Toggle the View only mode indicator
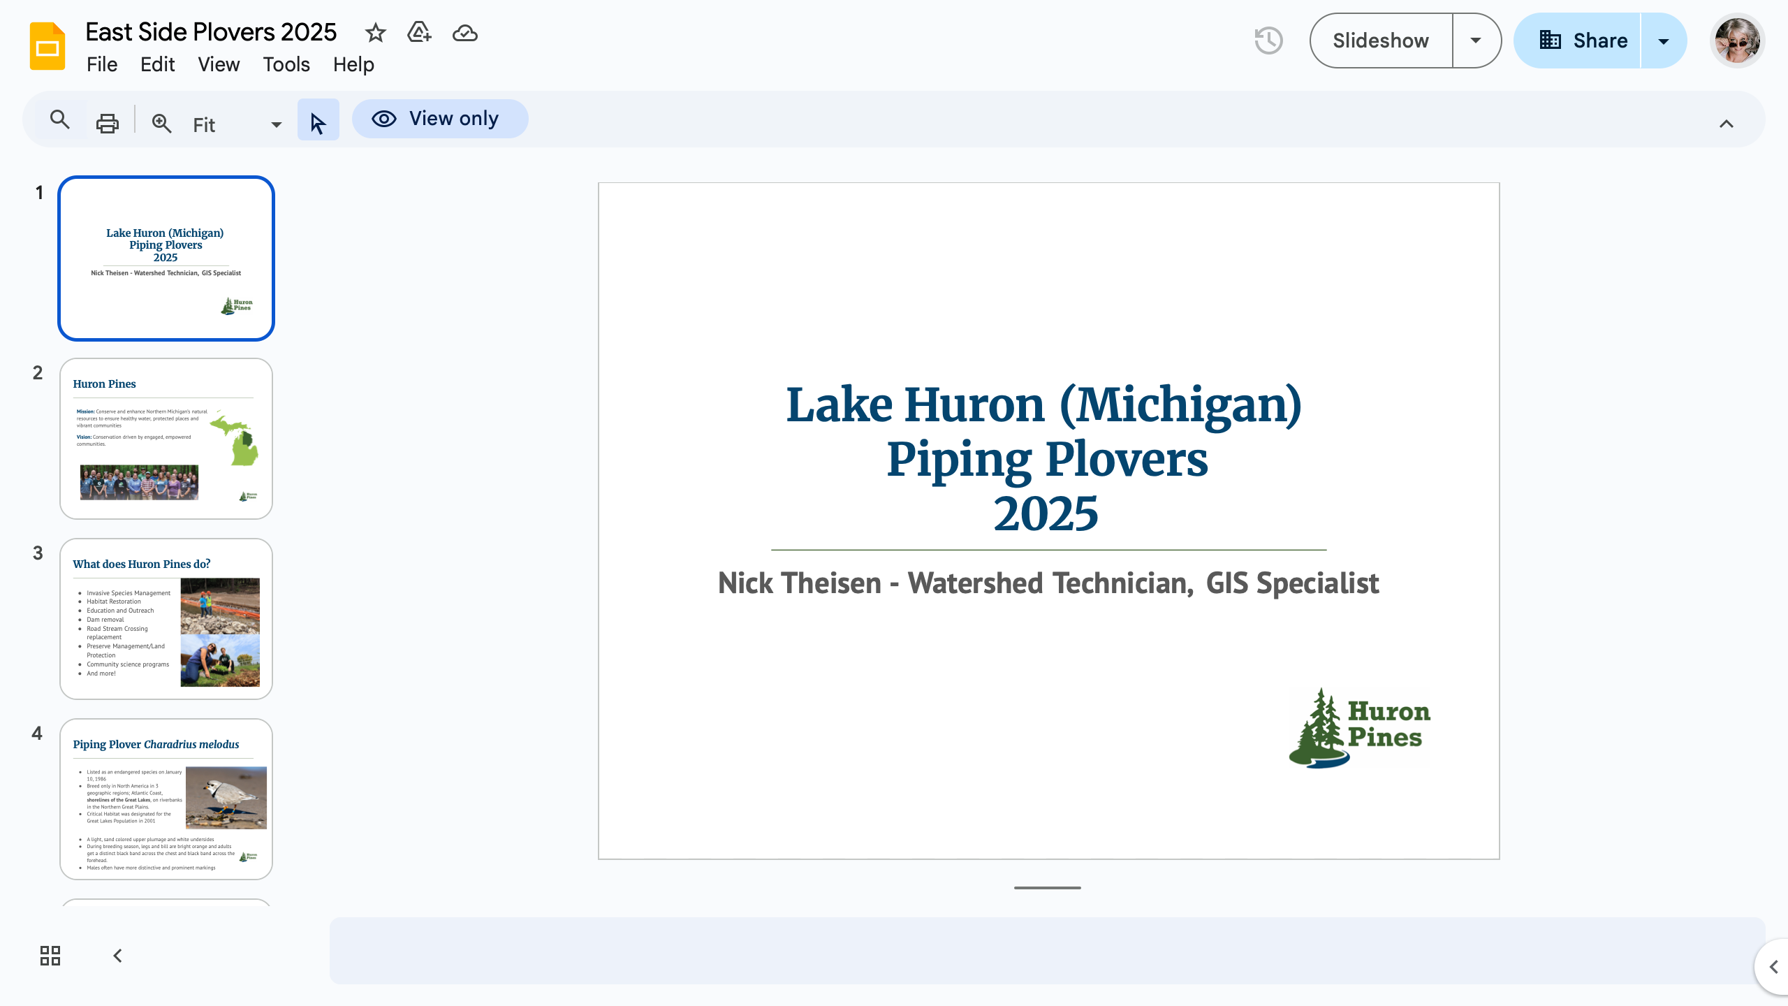 (440, 119)
